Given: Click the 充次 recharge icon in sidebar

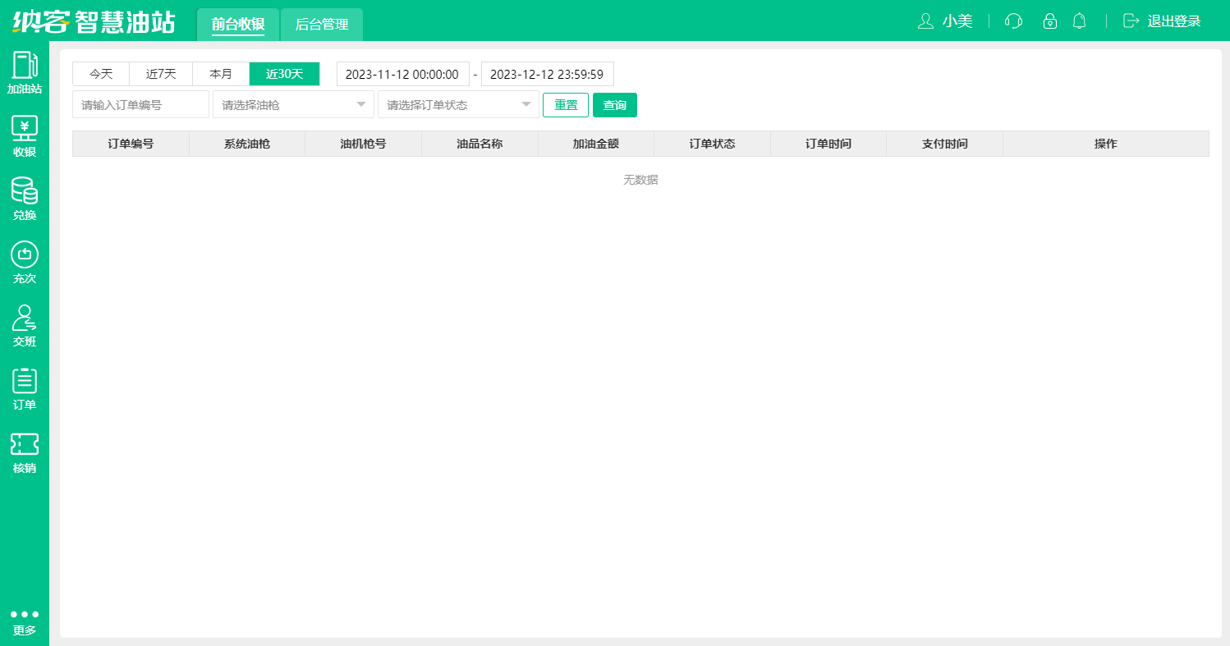Looking at the screenshot, I should click(x=25, y=259).
